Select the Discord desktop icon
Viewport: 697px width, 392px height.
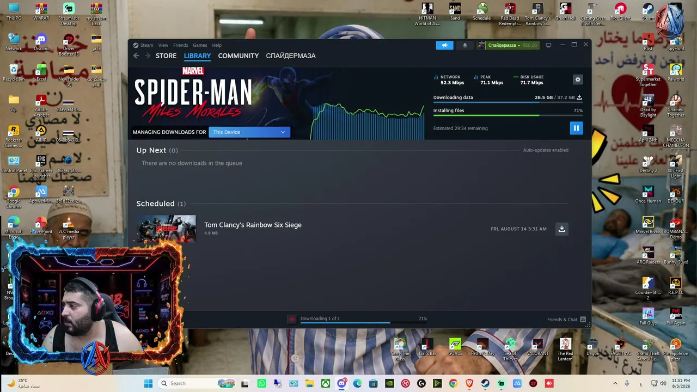pyautogui.click(x=41, y=42)
